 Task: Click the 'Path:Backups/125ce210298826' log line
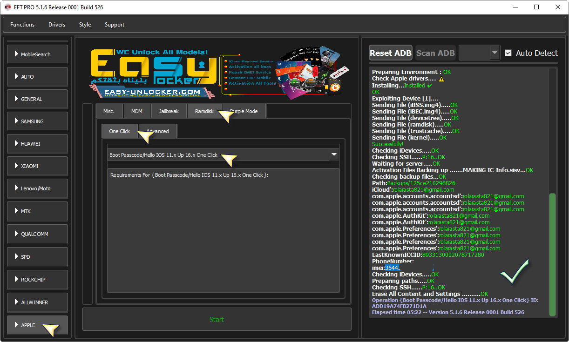(x=413, y=183)
